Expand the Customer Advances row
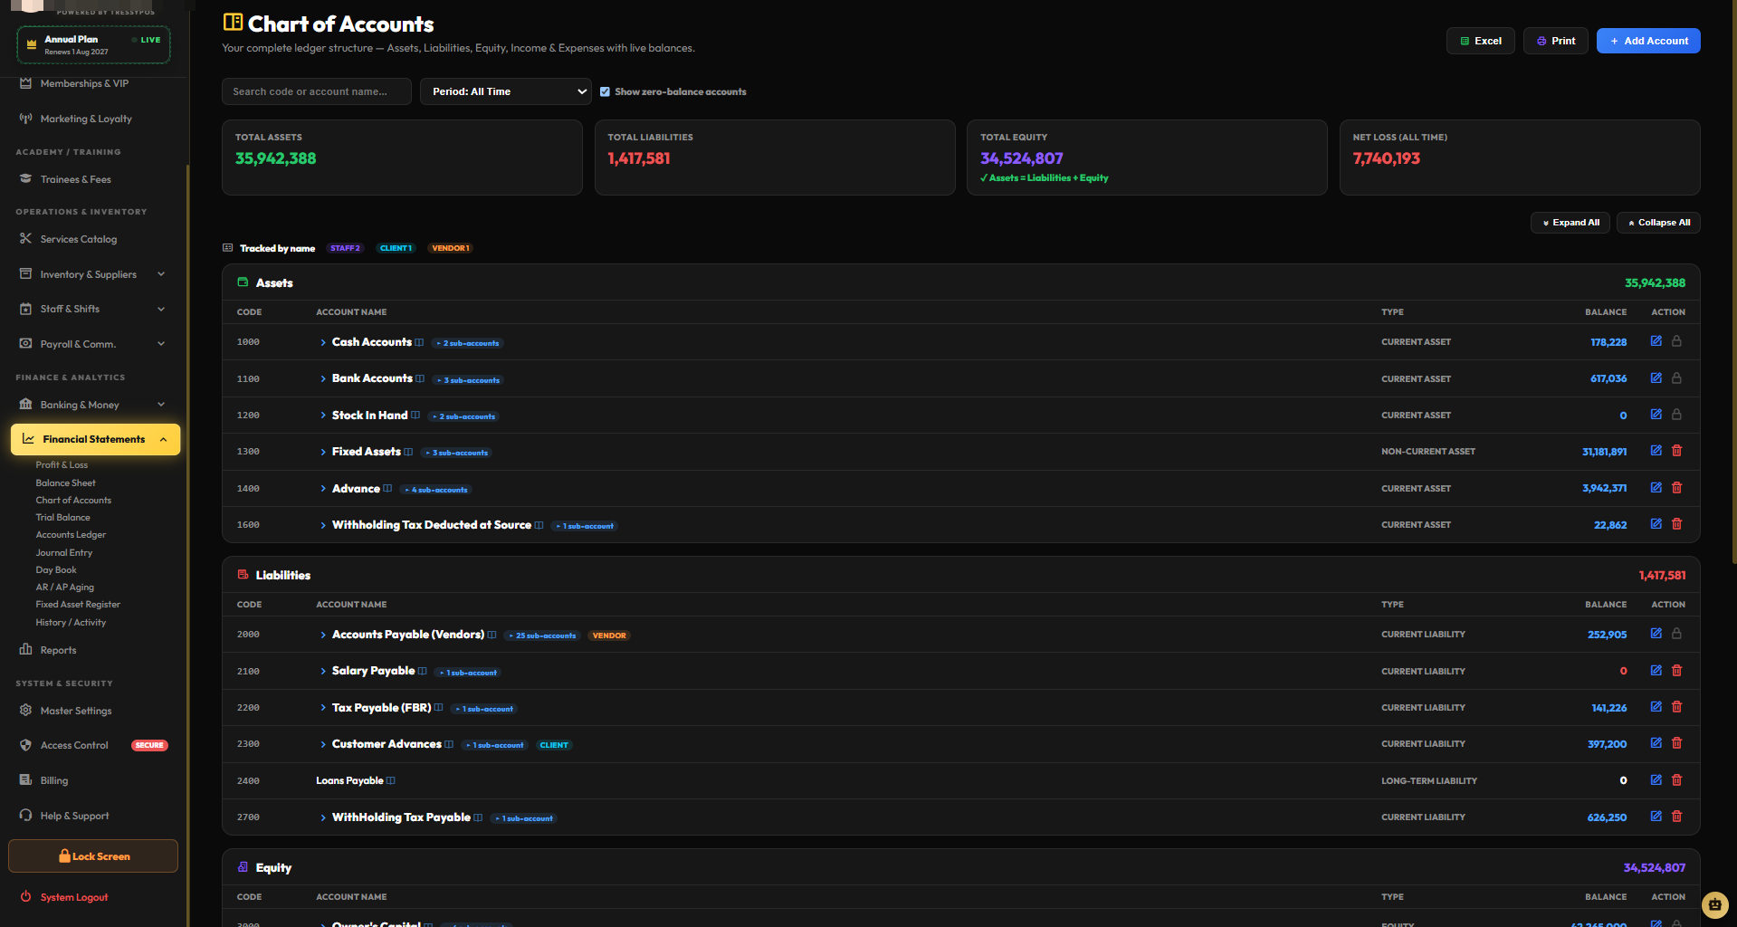The width and height of the screenshot is (1737, 927). pyautogui.click(x=323, y=744)
